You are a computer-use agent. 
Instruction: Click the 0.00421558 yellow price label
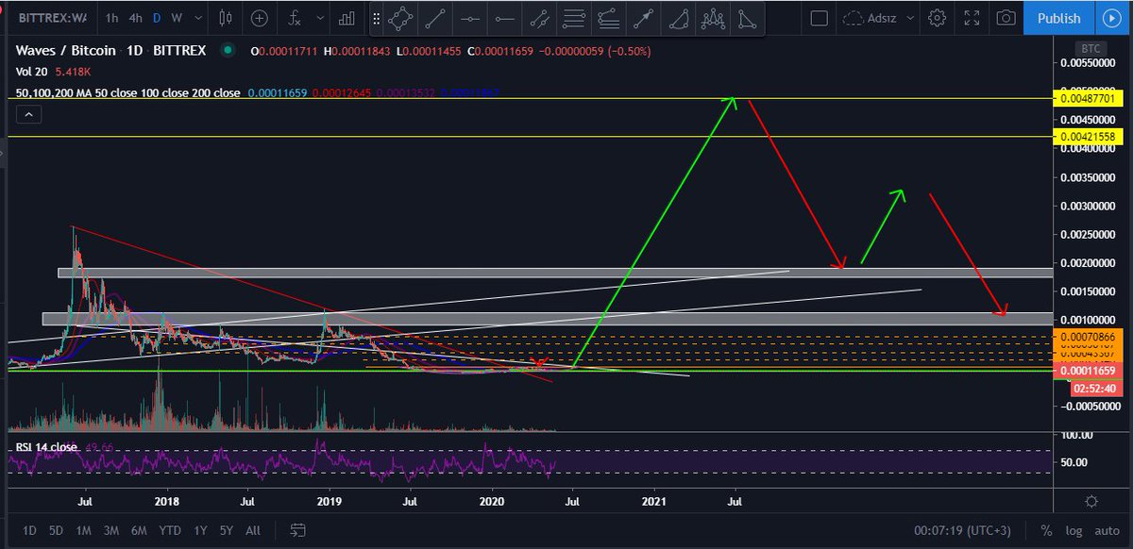(1087, 137)
